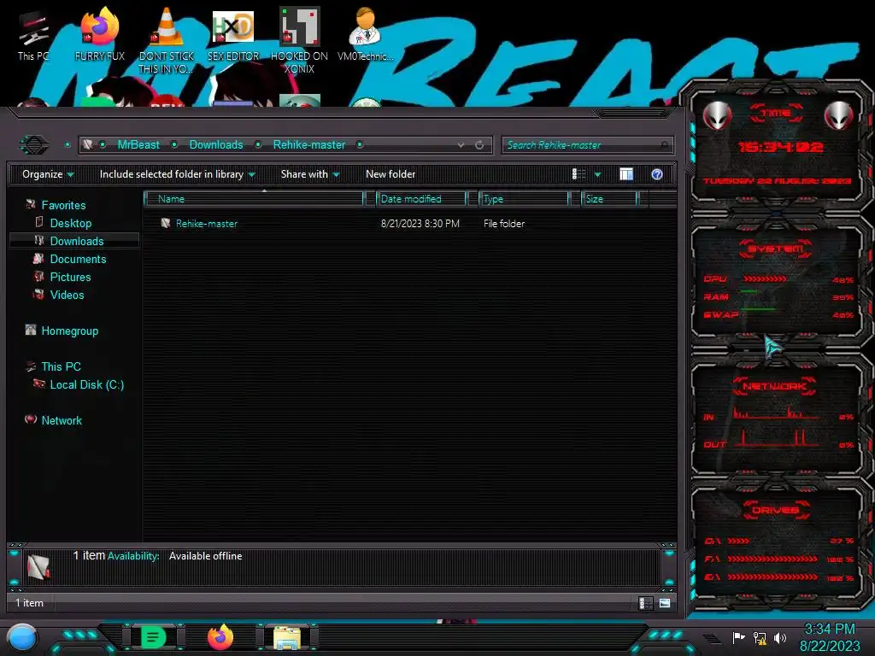Click the Start orb button

pos(23,637)
